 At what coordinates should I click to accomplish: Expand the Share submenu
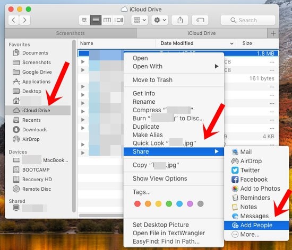(x=174, y=151)
